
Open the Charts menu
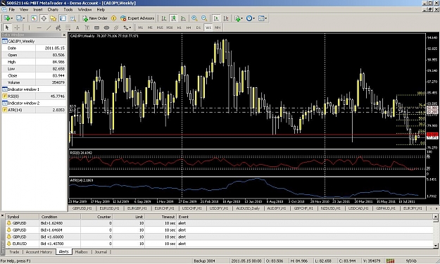point(53,10)
